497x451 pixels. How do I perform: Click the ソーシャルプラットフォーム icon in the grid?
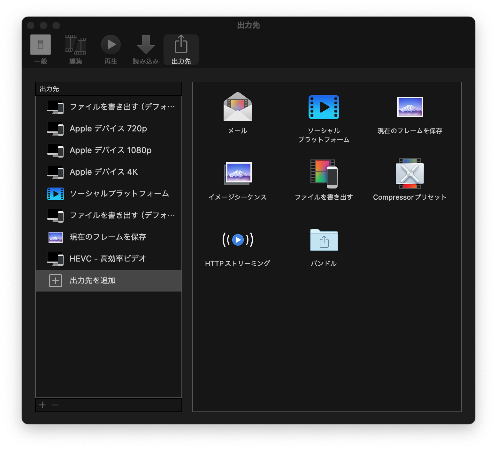324,107
